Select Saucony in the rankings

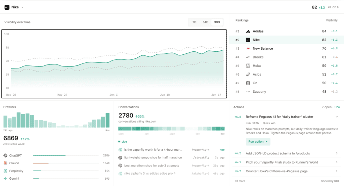[x=287, y=92]
